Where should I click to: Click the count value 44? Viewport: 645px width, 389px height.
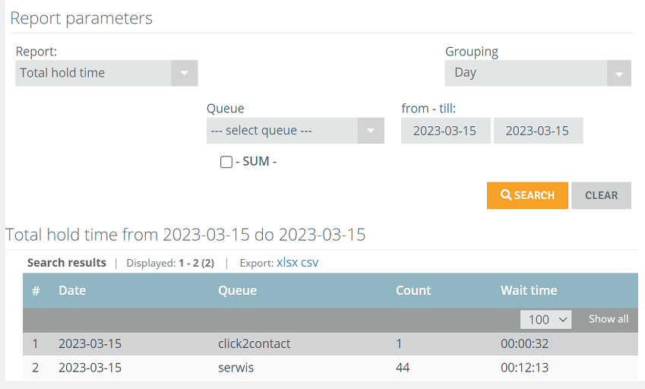click(403, 367)
